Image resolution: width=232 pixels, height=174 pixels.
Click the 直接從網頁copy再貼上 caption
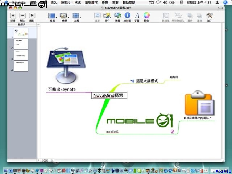click(198, 118)
